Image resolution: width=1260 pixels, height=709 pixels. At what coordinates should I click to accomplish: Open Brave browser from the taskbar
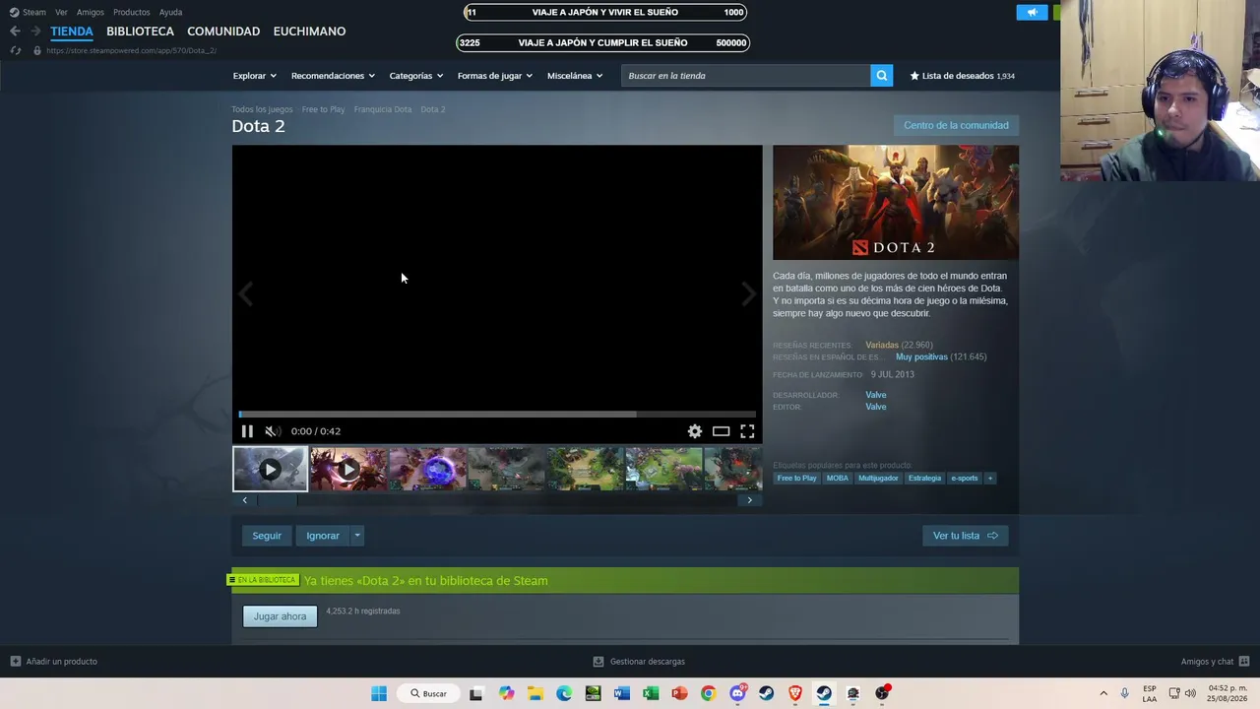[x=794, y=693]
